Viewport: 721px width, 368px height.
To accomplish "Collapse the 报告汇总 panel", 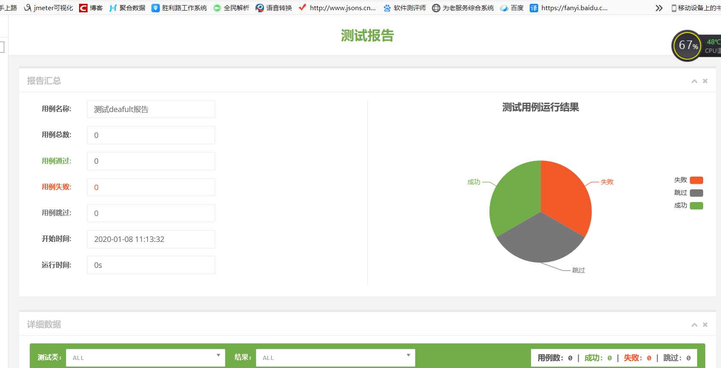I will [694, 81].
